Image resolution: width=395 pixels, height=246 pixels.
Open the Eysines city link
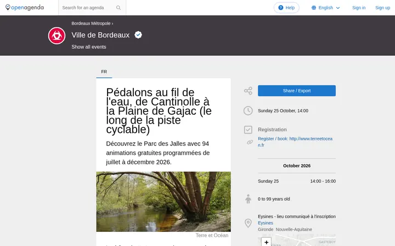[266, 223]
